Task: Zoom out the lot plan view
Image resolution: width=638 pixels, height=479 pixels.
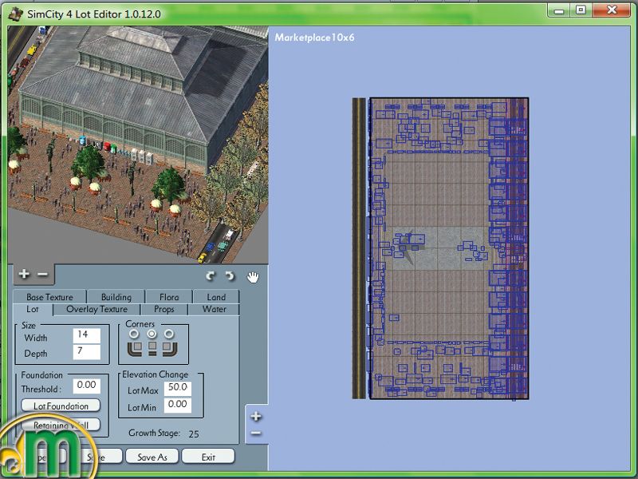Action: point(256,433)
